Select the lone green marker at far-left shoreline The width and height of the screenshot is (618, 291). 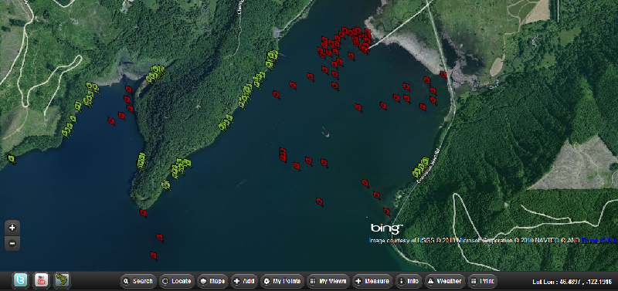12,159
